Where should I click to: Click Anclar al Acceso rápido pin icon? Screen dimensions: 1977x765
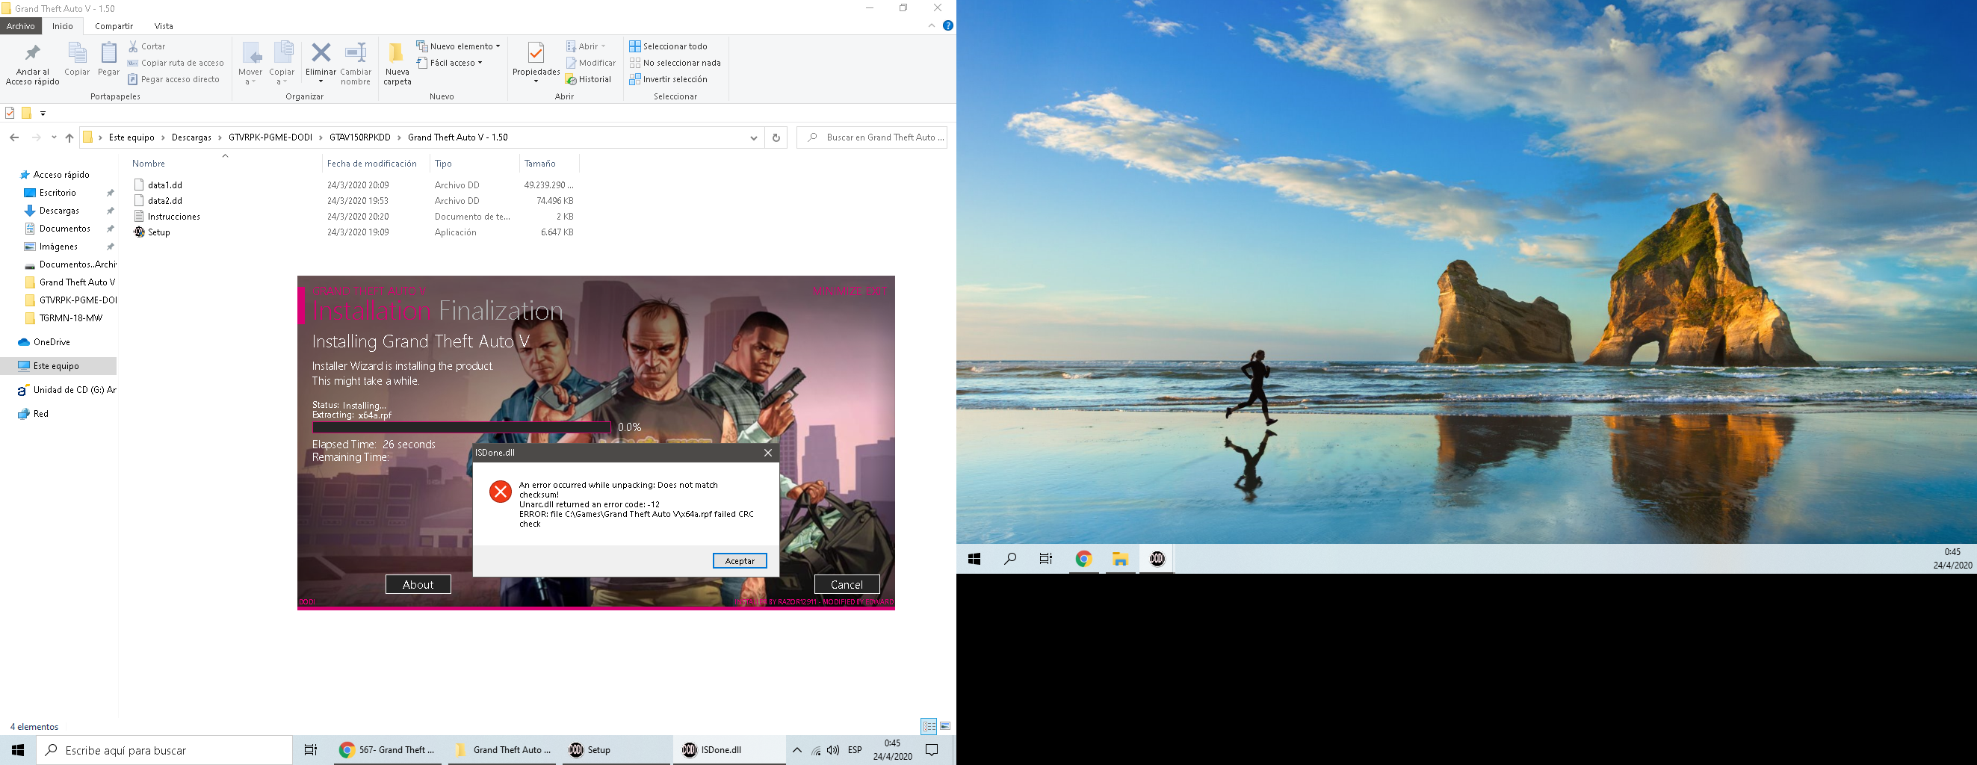(x=32, y=55)
